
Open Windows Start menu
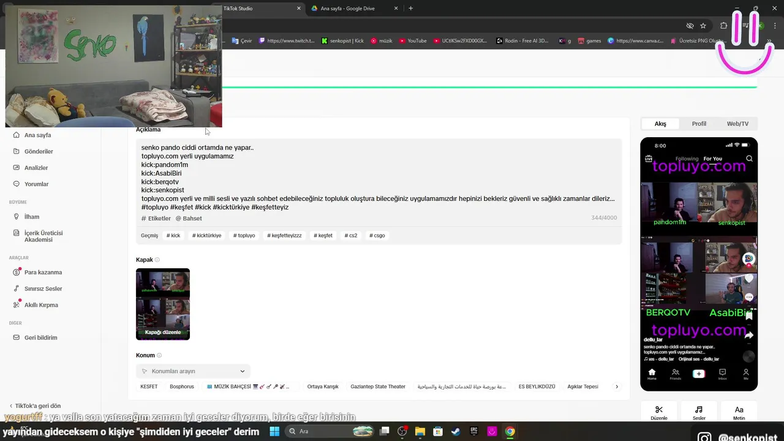274,431
